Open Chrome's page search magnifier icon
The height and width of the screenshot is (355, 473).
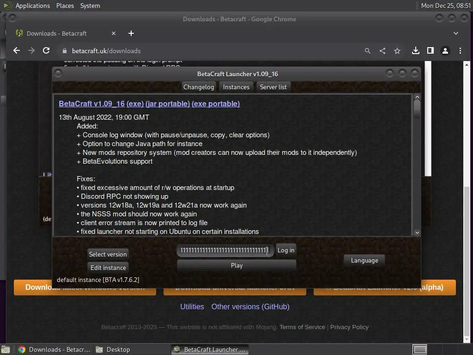click(367, 51)
